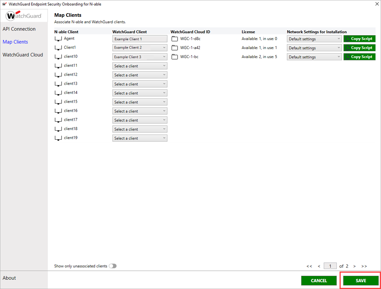Click the Agent client name
This screenshot has height=289, width=381.
(x=69, y=38)
